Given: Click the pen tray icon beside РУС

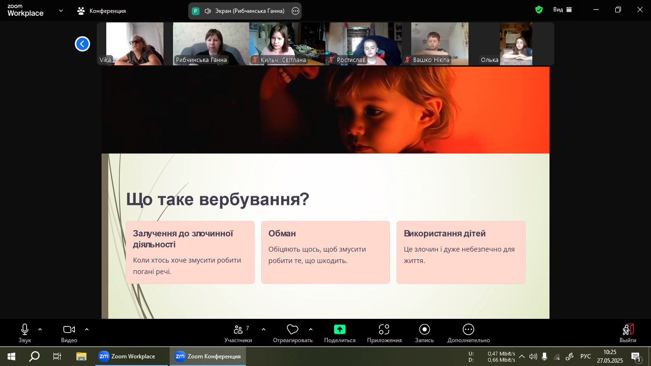Looking at the screenshot, I should [x=569, y=356].
